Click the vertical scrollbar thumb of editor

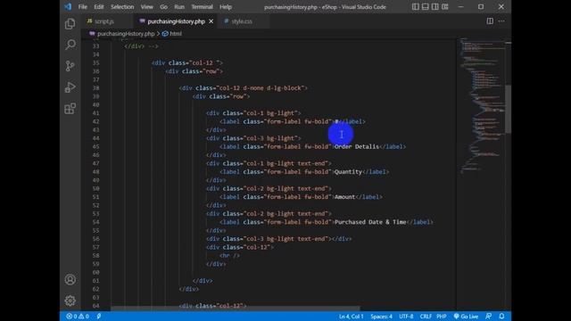508,109
